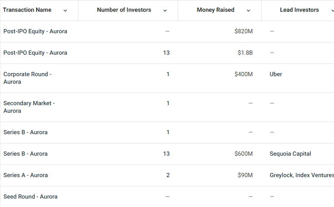Open Money Raised column sort chevron
The image size is (334, 207).
coord(248,11)
